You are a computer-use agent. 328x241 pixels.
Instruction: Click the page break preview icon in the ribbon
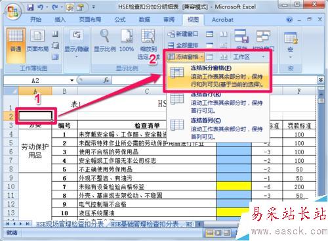point(55,34)
